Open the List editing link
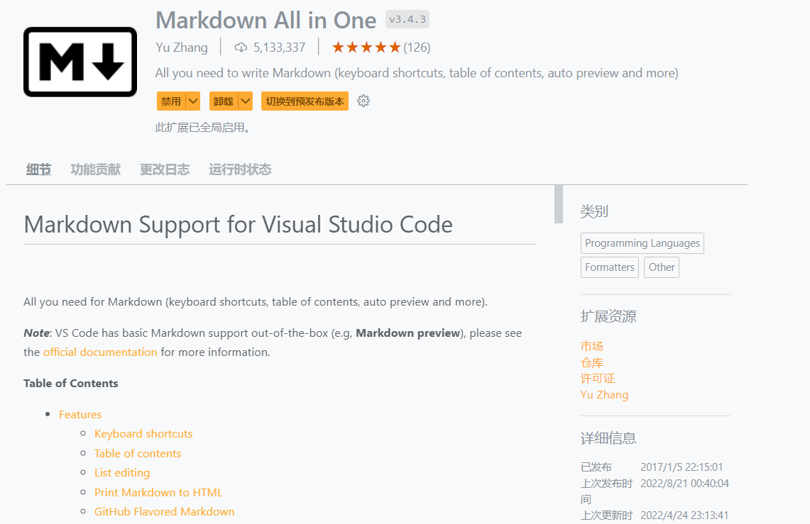This screenshot has height=524, width=810. coord(122,473)
